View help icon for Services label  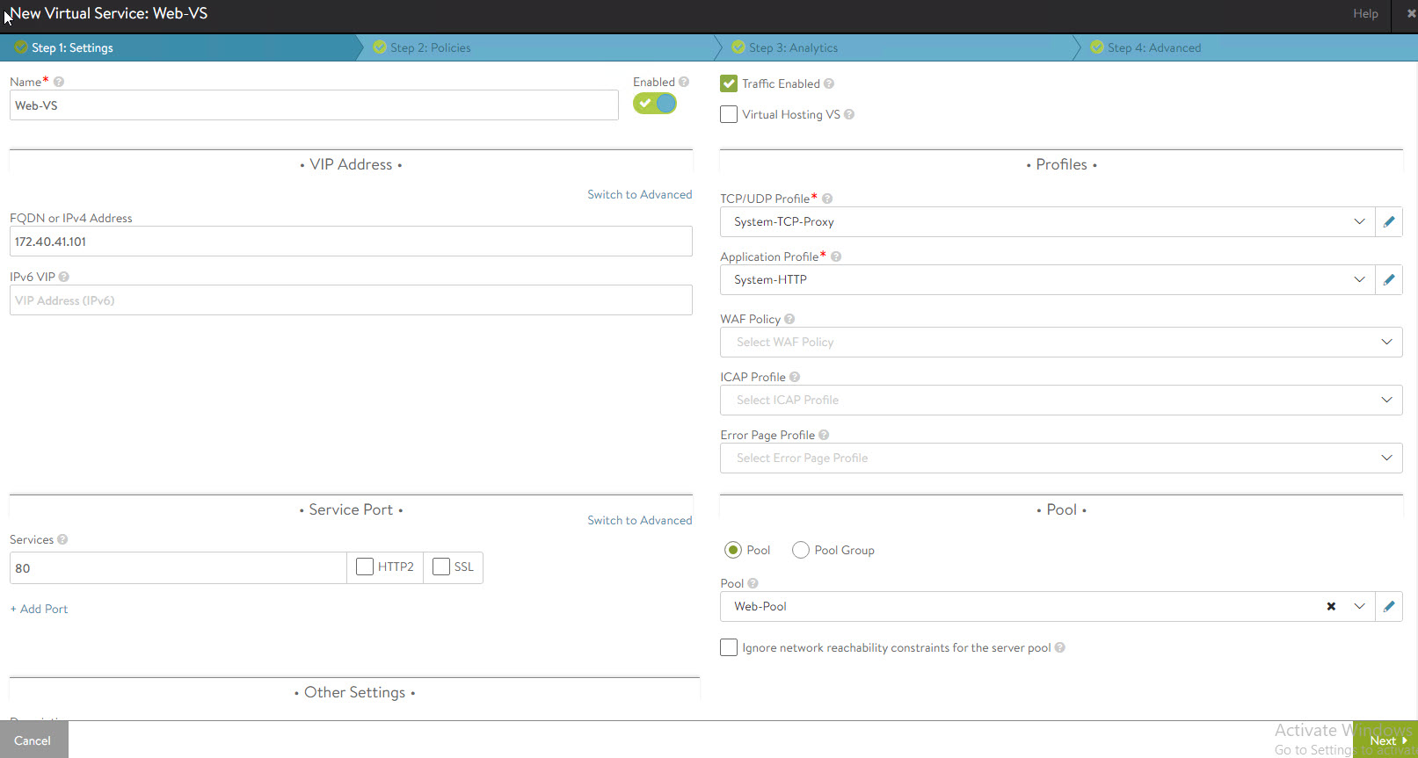[62, 539]
